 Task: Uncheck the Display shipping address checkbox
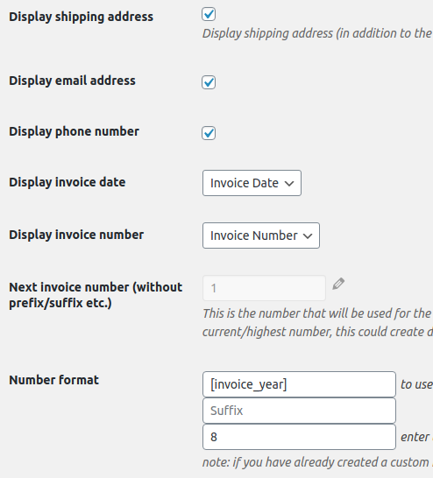[209, 14]
